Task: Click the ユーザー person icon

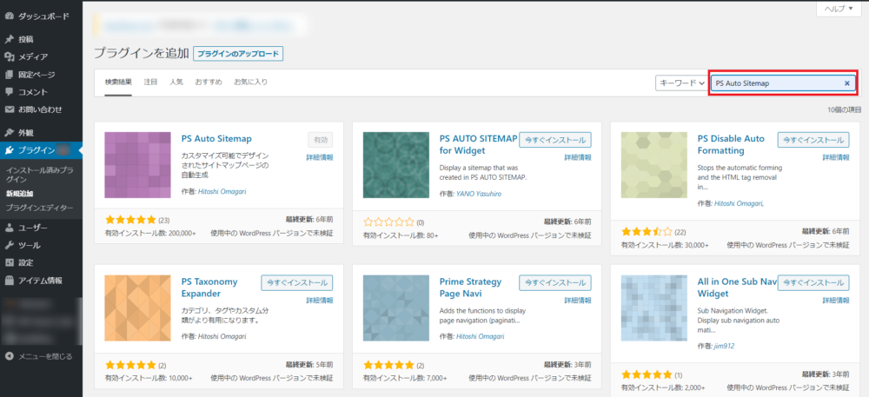Action: [9, 228]
